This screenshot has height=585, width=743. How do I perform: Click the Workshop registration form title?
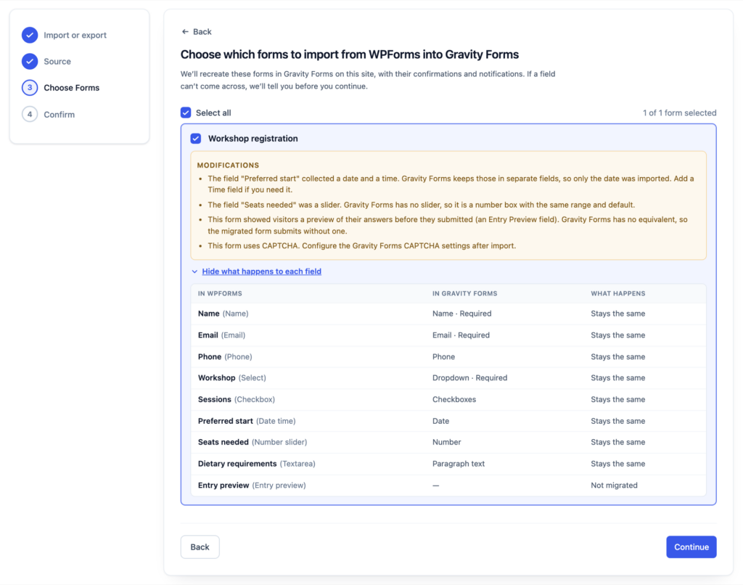253,139
